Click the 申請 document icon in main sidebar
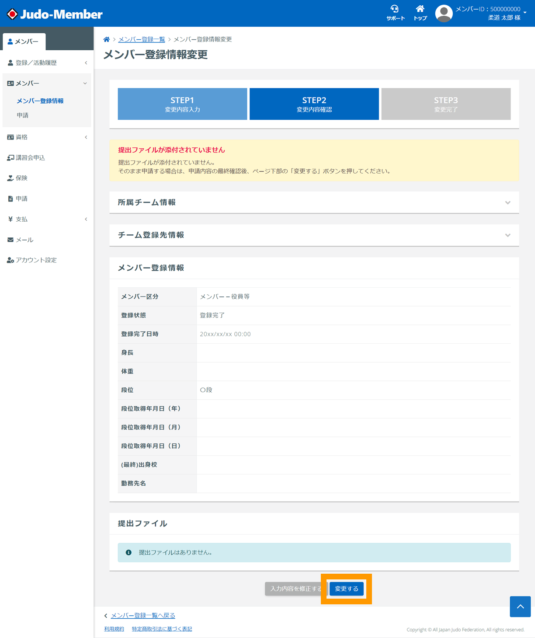 tap(10, 199)
